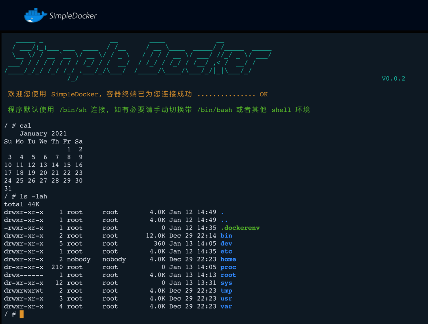This screenshot has width=428, height=324.
Task: Open the etc directory entry
Action: point(226,251)
